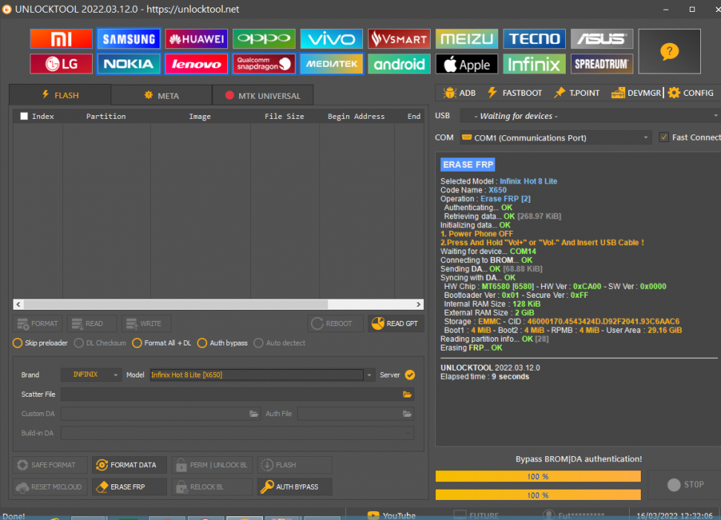Screen dimensions: 721x520
Task: Choose the Nokia brand logo
Action: tap(128, 64)
